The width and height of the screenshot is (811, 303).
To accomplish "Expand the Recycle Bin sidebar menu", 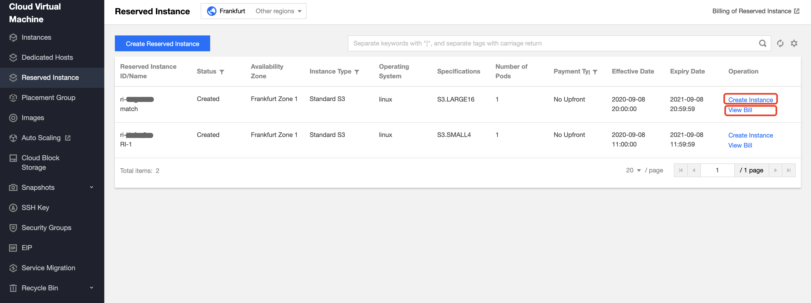I will point(91,288).
